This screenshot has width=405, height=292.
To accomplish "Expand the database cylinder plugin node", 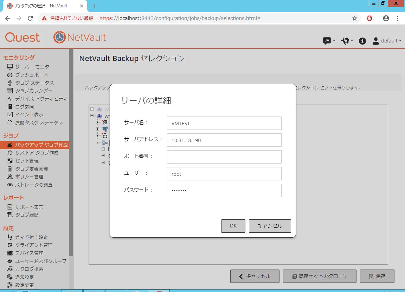I will tap(98, 136).
